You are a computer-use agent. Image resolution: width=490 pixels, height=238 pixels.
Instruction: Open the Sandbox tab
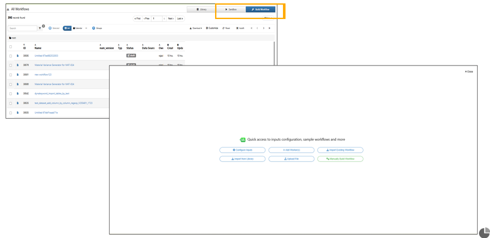point(231,9)
